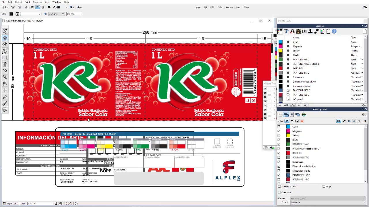
Task: Open the For Plate (Delta) curves dropdown
Action: (x=328, y=199)
